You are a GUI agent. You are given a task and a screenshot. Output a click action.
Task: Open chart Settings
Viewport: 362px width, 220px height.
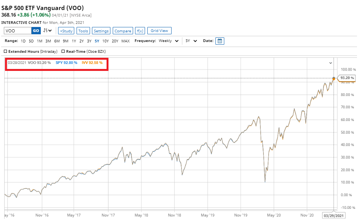click(x=101, y=31)
